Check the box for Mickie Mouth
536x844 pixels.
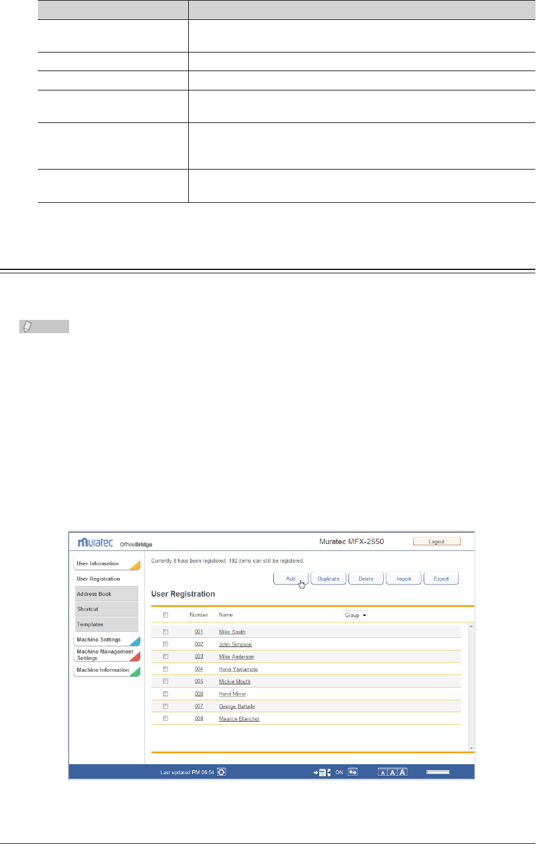[166, 681]
